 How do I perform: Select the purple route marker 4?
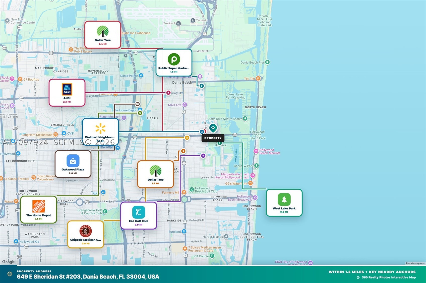203,156
